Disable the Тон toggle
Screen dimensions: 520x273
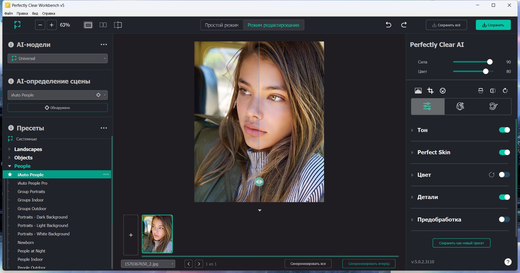pyautogui.click(x=504, y=130)
